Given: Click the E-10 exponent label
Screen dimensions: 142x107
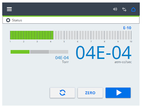Looking at the screenshot, I should 127,28.
